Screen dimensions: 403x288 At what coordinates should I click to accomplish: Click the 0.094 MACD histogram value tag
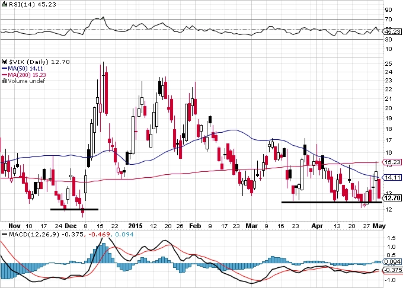point(392,262)
